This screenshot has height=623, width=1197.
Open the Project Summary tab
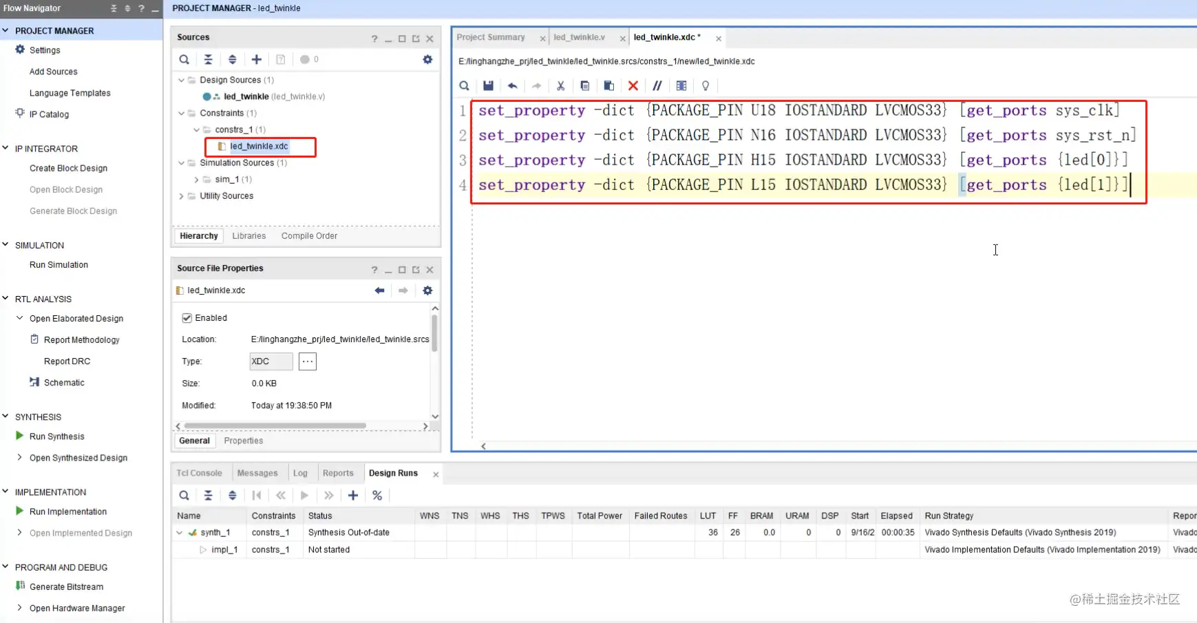[491, 37]
